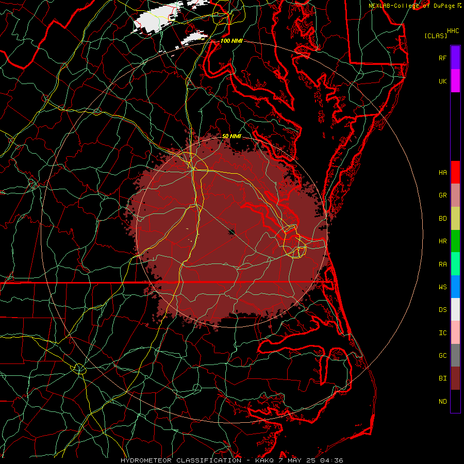Viewport: 464px width, 464px height.
Task: Click the ND legend label
Action: click(443, 402)
